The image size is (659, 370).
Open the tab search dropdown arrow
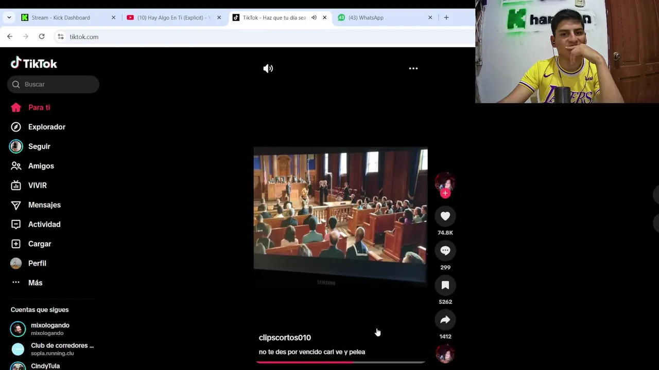pos(9,17)
